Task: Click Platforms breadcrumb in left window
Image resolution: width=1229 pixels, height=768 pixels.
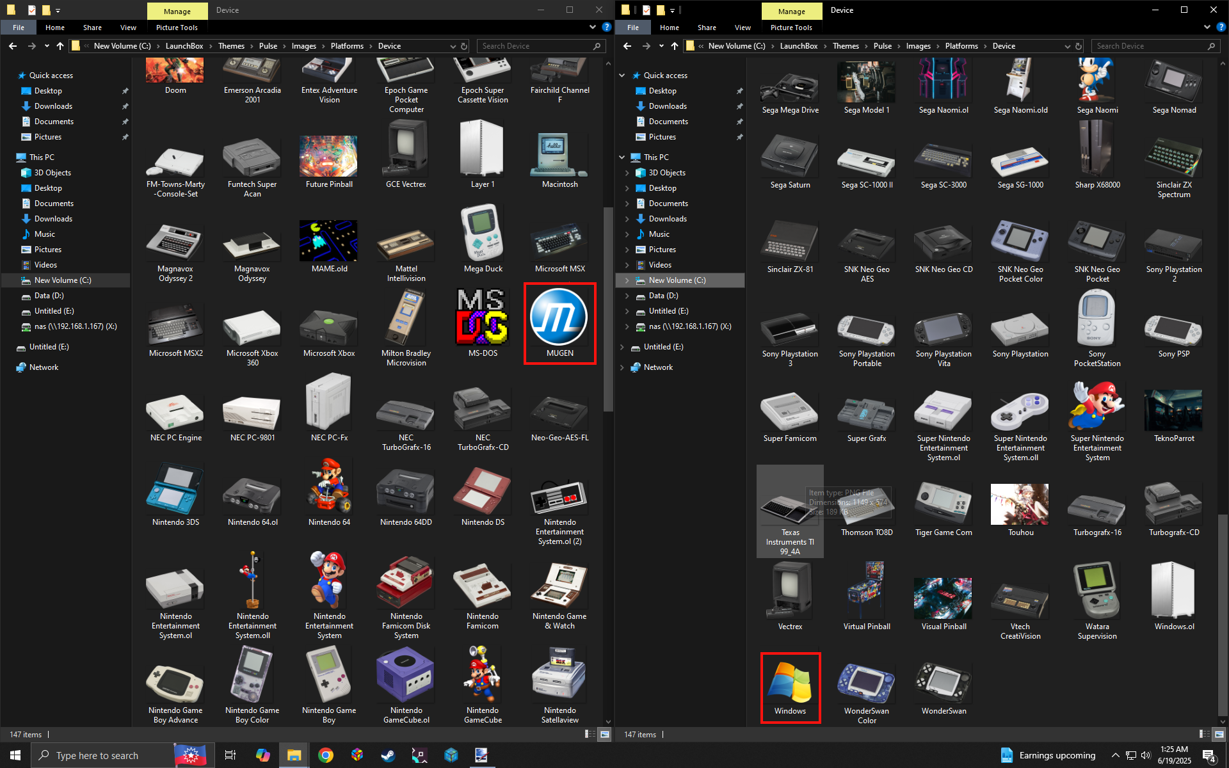Action: pyautogui.click(x=347, y=46)
